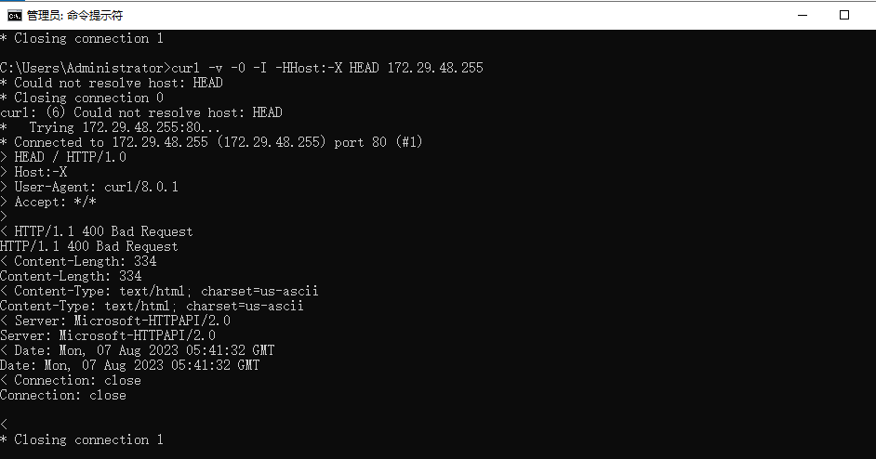Click the '< Date: Mon, 07 Aug 2023' line

(x=138, y=350)
